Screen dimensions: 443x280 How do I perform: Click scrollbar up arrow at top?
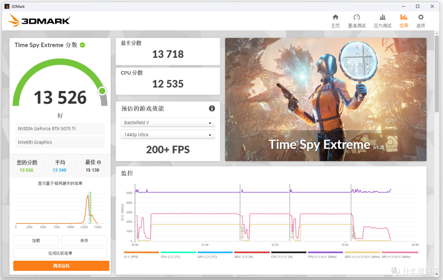[437, 33]
